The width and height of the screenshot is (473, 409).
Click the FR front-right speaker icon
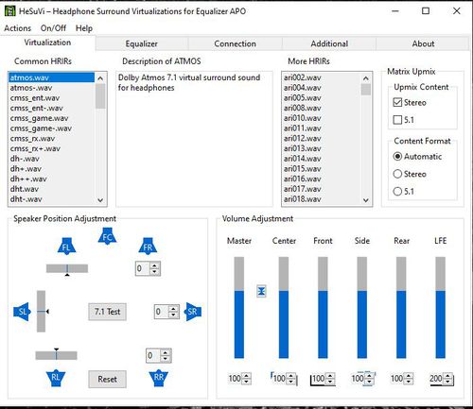[x=148, y=247]
